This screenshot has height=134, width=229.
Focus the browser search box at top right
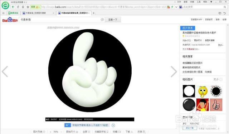[x=203, y=7]
